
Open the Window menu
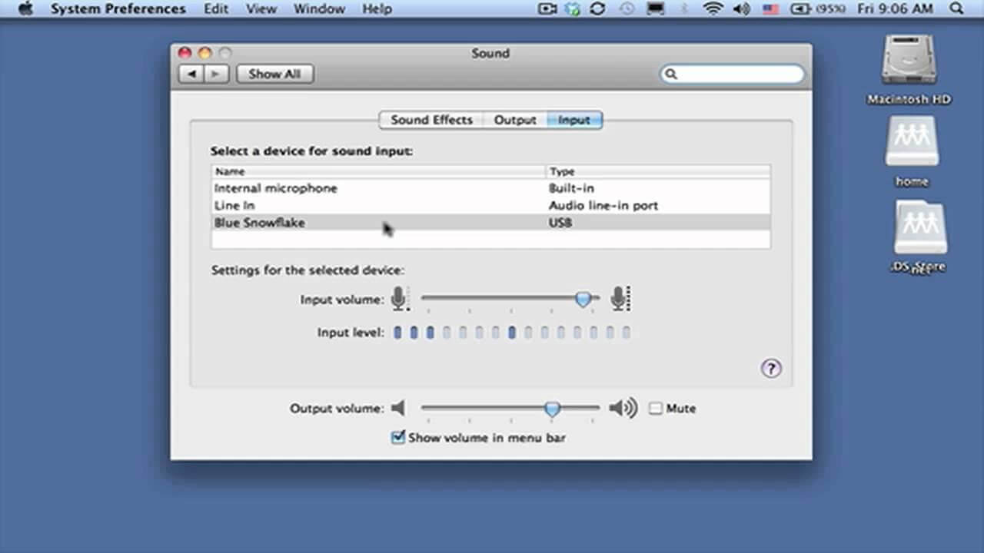pyautogui.click(x=319, y=9)
